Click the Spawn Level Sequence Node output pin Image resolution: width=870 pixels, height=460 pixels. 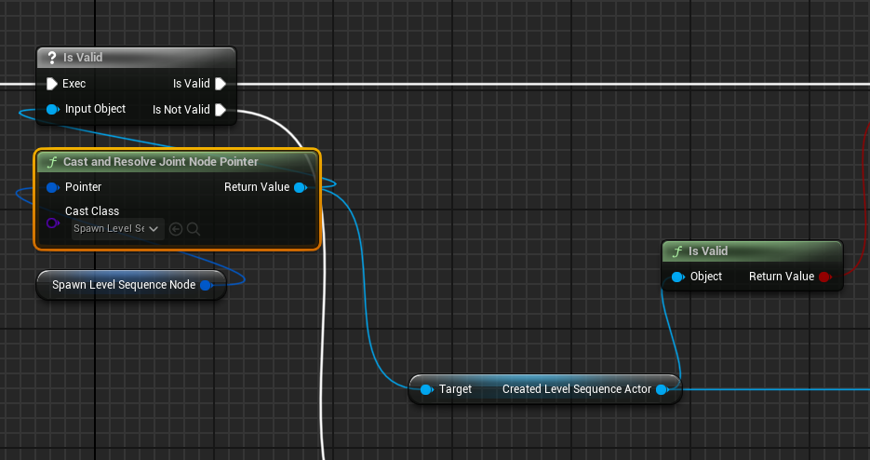click(x=207, y=285)
